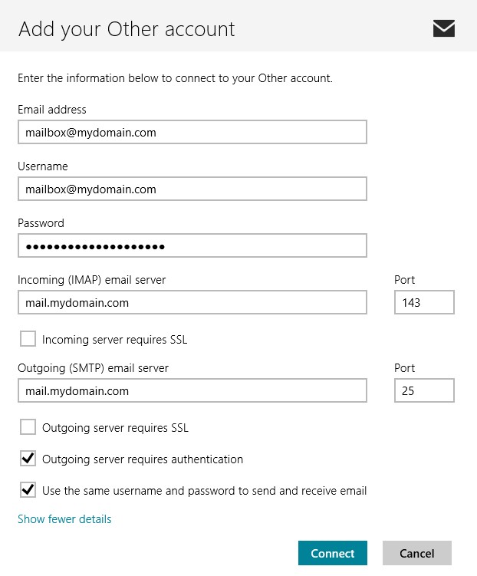Enable Outgoing server requires SSL checkbox

tap(28, 427)
